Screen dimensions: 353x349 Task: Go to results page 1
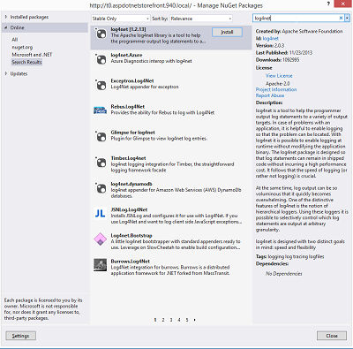[x=155, y=320]
